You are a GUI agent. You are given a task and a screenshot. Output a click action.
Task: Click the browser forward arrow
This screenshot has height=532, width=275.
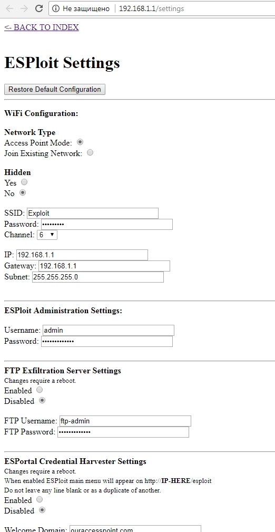(x=24, y=8)
